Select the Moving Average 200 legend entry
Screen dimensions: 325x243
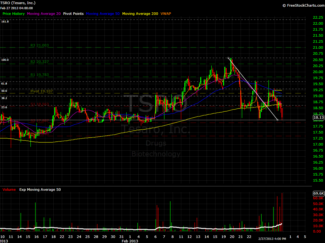(140, 14)
